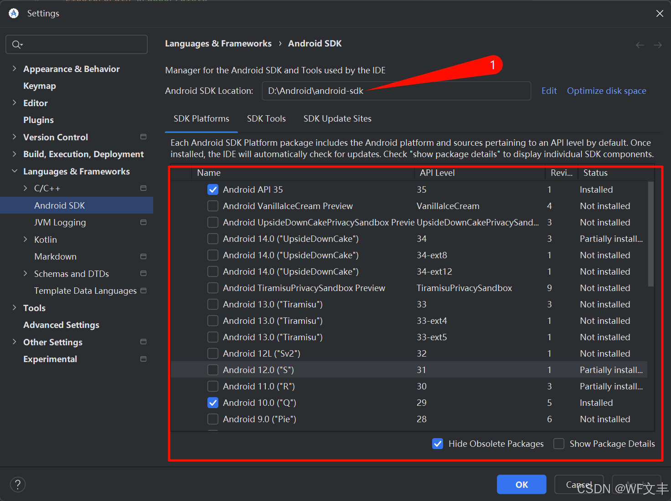The height and width of the screenshot is (501, 671).
Task: Uncheck the Android API 35 checkbox
Action: pos(213,189)
